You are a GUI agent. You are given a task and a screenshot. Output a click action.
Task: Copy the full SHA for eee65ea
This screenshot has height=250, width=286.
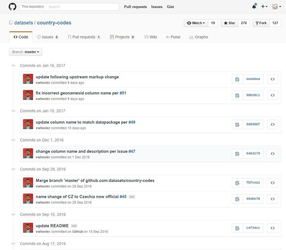point(237,79)
